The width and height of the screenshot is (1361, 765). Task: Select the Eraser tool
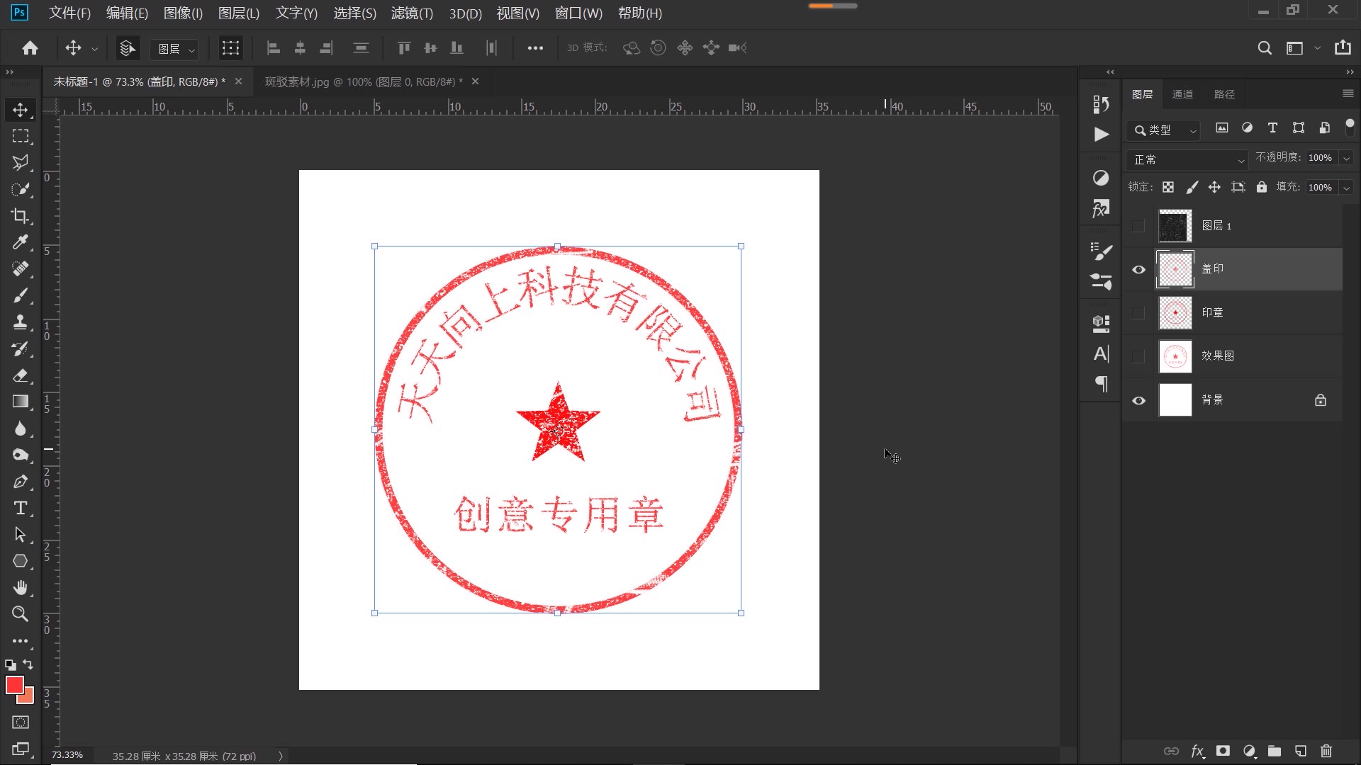(21, 376)
